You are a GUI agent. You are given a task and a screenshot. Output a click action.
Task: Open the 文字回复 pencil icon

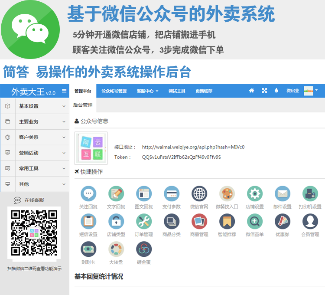[x=116, y=193]
